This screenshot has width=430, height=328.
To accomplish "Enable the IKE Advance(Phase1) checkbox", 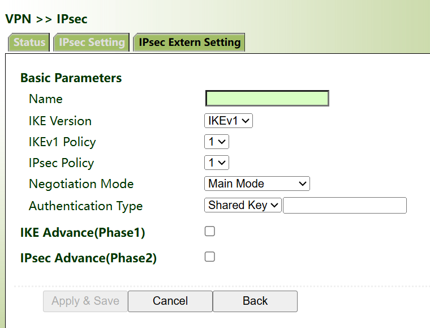I will pos(210,231).
